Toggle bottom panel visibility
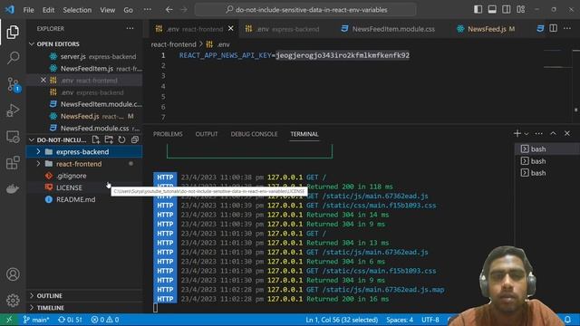This screenshot has width=580, height=326. 492,10
